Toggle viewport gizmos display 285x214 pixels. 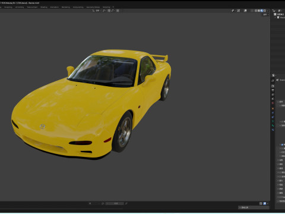click(x=239, y=11)
